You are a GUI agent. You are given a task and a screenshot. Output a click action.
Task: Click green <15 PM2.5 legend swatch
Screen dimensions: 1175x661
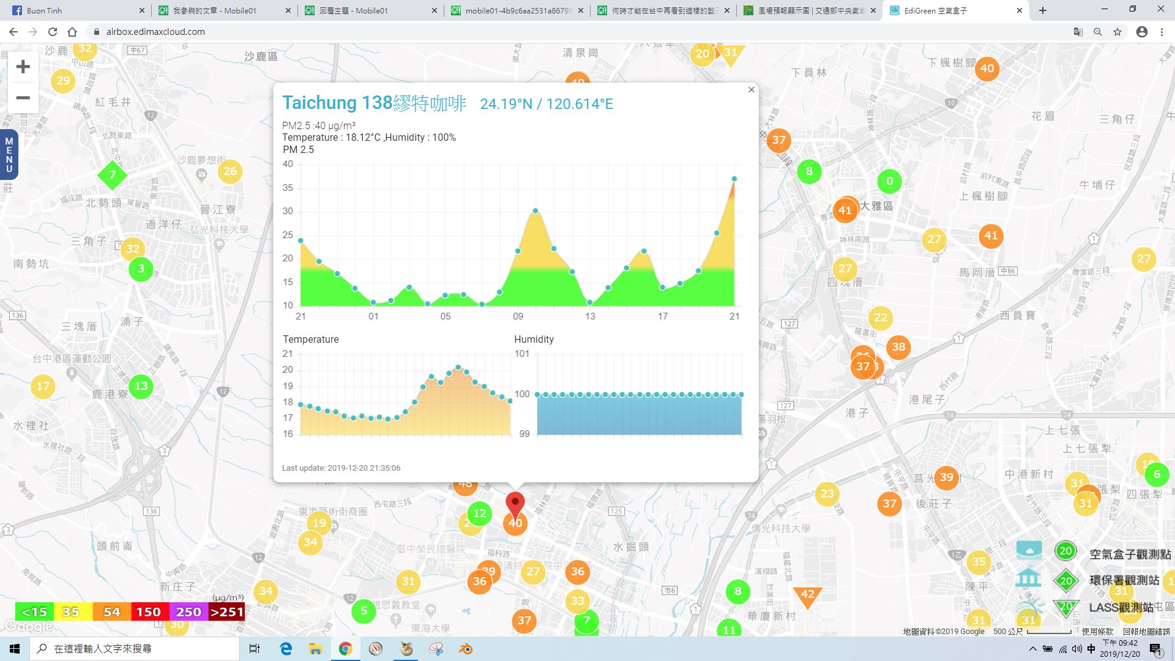coord(34,612)
